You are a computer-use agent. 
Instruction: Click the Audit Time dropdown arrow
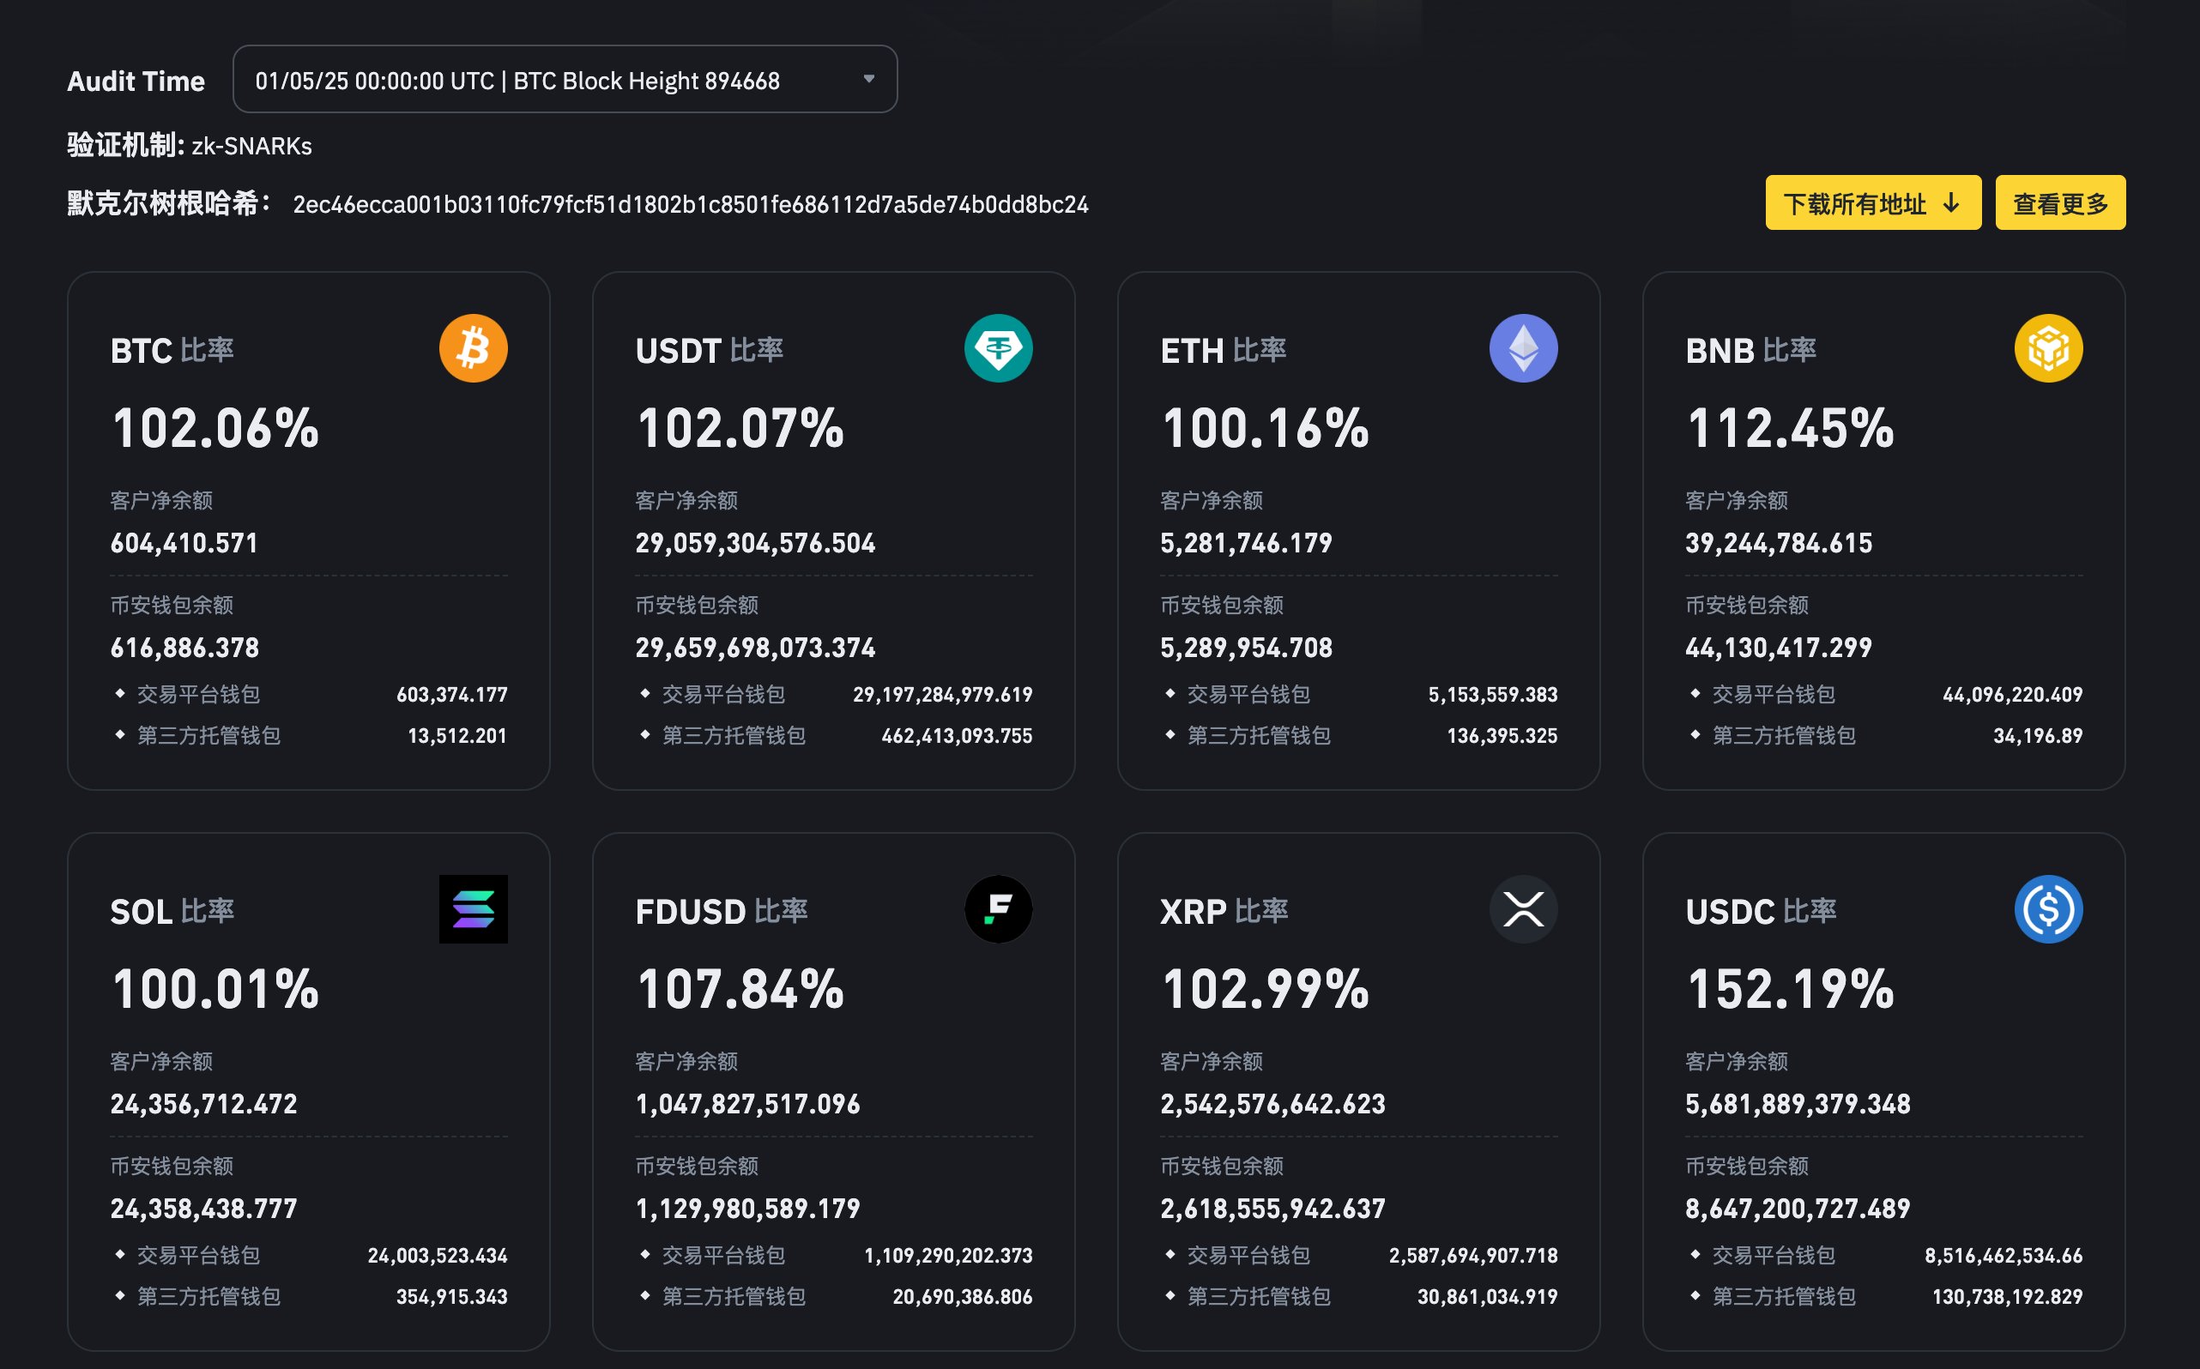[868, 80]
